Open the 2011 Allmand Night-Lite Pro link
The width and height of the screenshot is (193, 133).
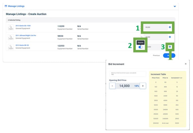pyautogui.click(x=26, y=35)
